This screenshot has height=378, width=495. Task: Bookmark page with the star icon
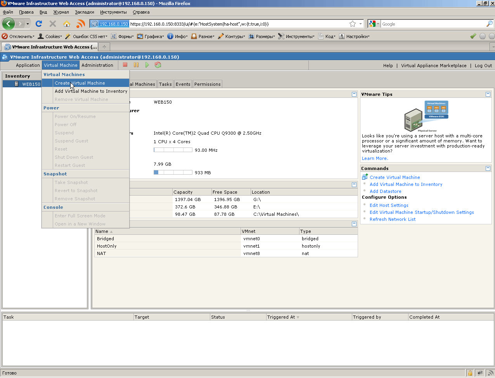353,24
